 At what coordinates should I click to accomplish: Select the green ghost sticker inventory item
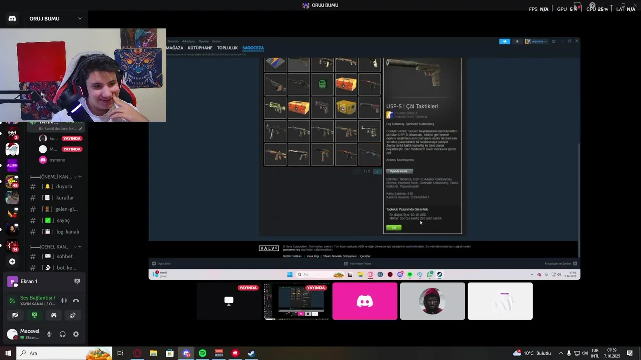point(323,84)
